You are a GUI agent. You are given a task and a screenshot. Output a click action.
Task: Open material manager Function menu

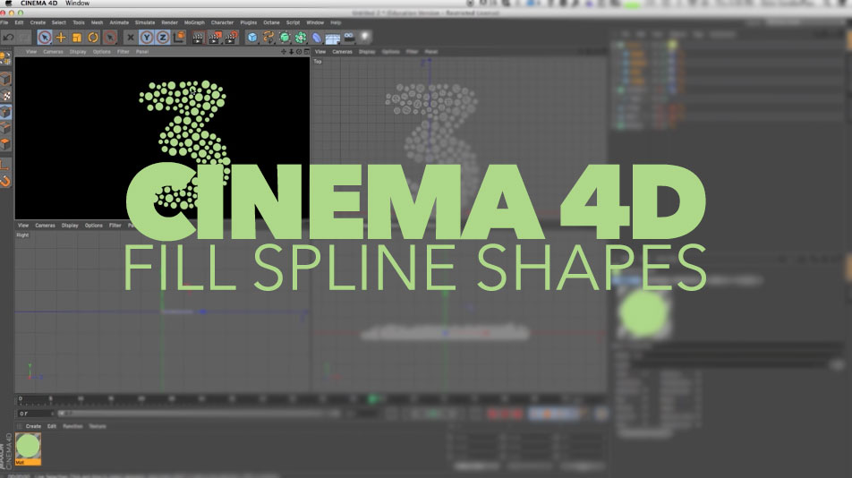click(x=72, y=426)
